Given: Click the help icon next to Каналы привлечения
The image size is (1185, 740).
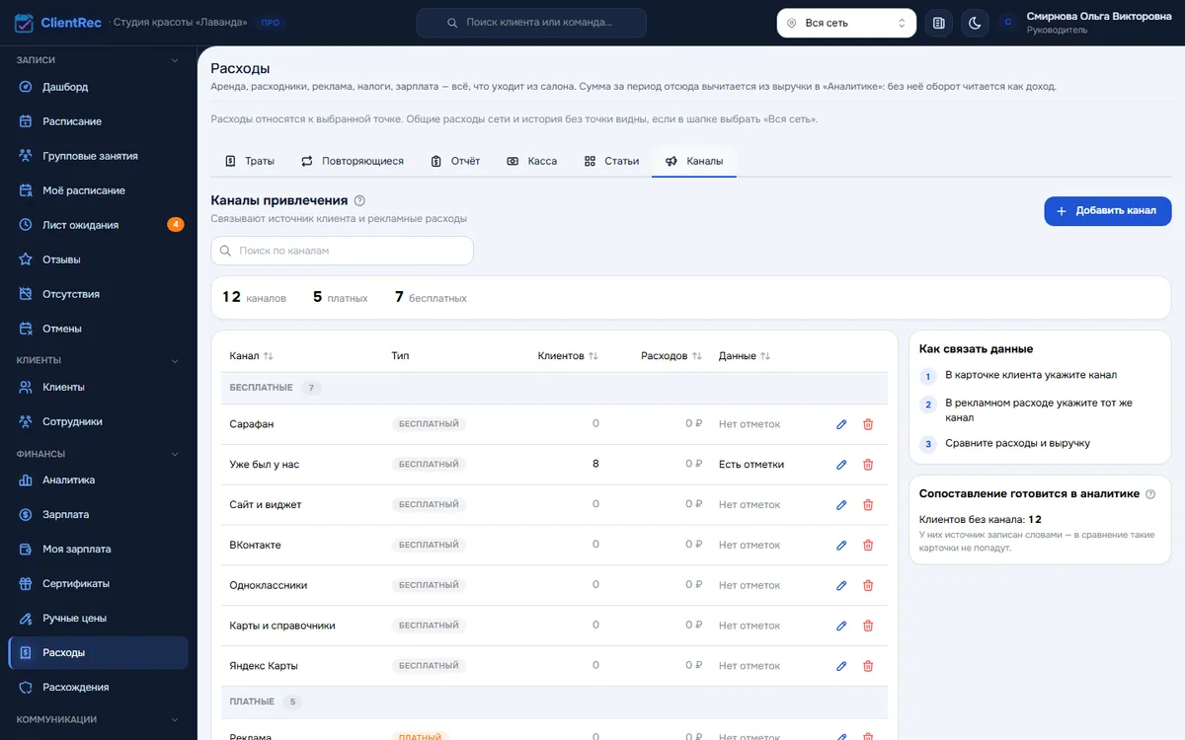Looking at the screenshot, I should [359, 200].
